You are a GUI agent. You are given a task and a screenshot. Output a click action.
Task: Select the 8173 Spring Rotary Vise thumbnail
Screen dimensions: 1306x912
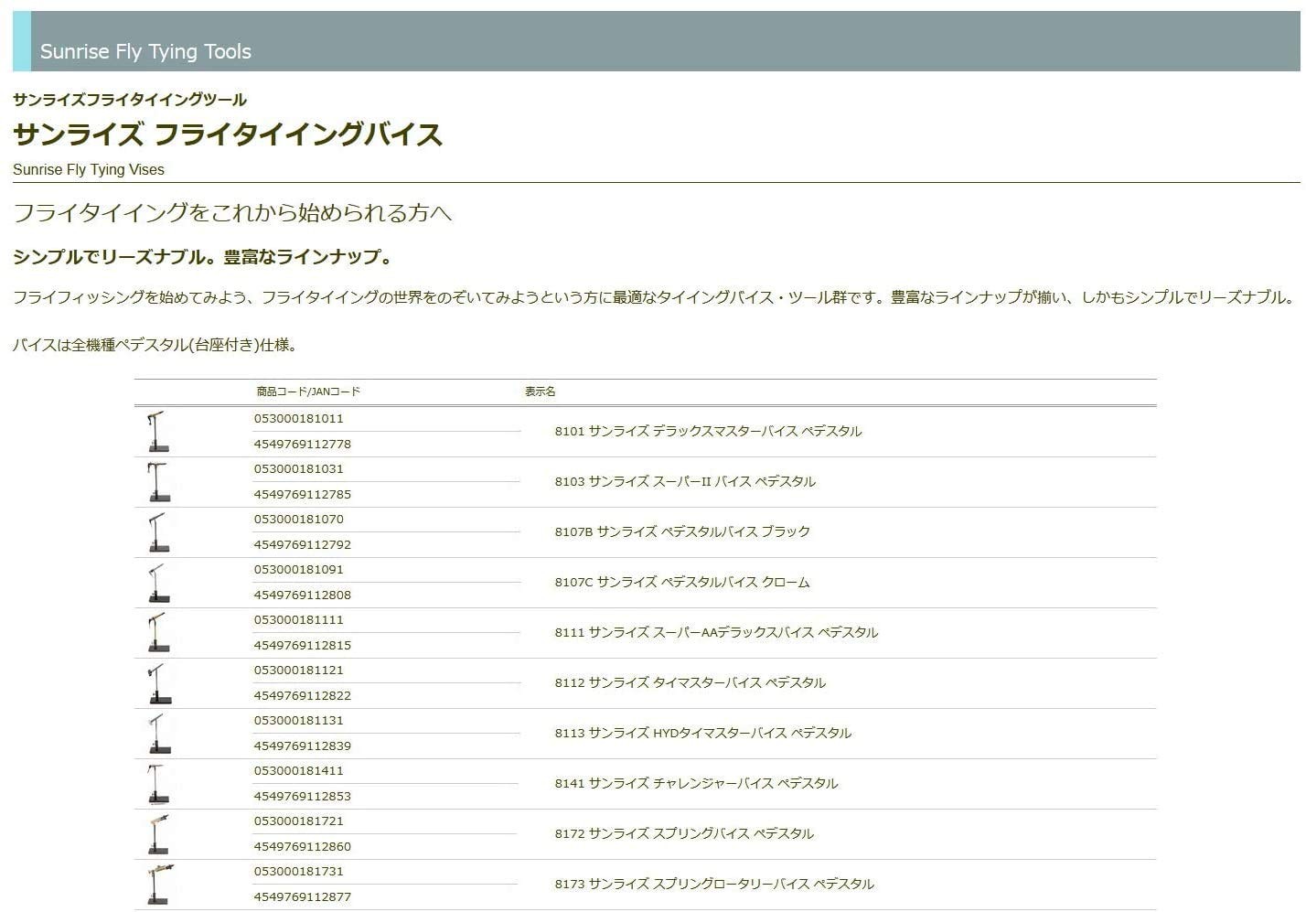[158, 885]
